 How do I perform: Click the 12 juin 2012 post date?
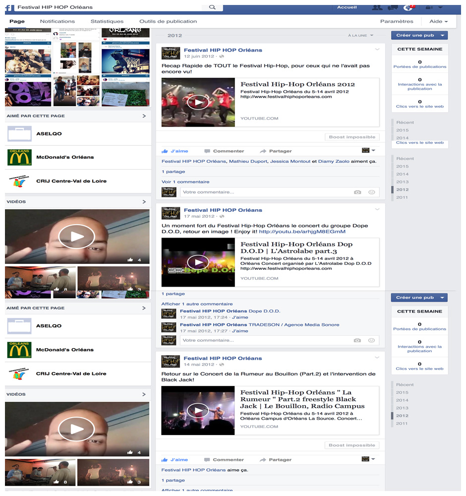(199, 57)
